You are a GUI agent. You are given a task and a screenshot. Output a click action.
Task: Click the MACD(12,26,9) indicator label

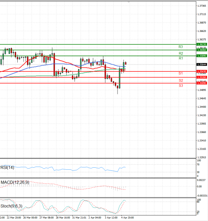click(15, 183)
